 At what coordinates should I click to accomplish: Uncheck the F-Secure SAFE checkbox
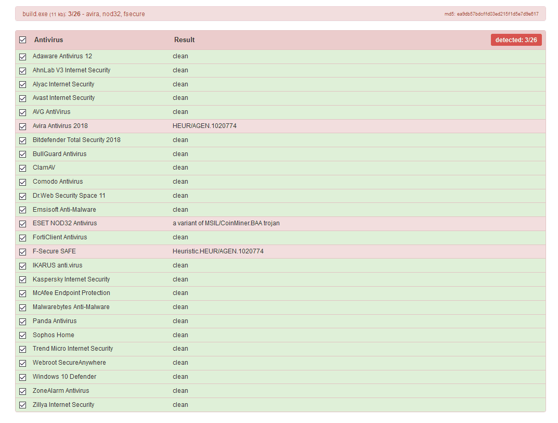23,252
